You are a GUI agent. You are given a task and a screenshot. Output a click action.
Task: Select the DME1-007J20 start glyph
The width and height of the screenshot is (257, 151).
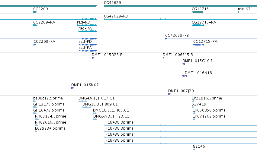point(169,94)
